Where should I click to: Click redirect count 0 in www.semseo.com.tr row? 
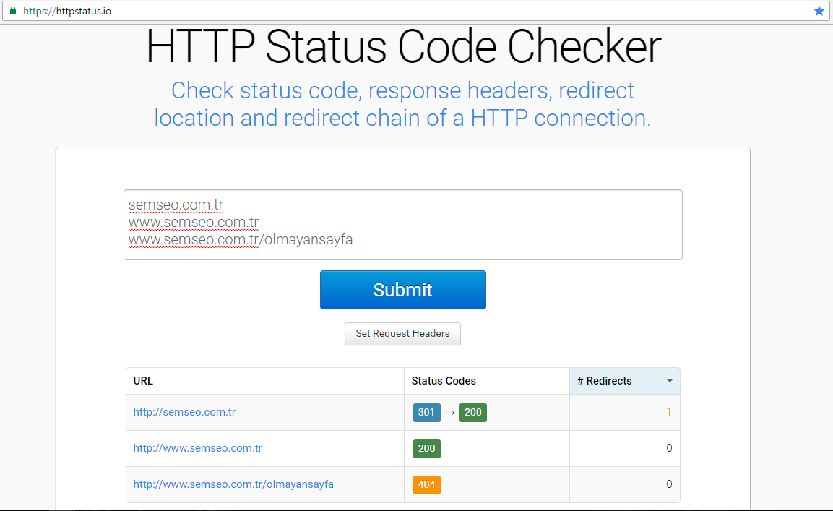point(669,448)
